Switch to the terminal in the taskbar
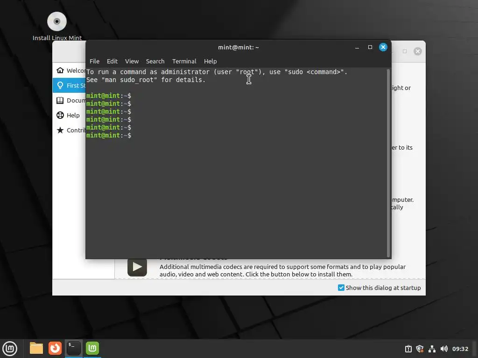This screenshot has width=478, height=358. point(74,348)
